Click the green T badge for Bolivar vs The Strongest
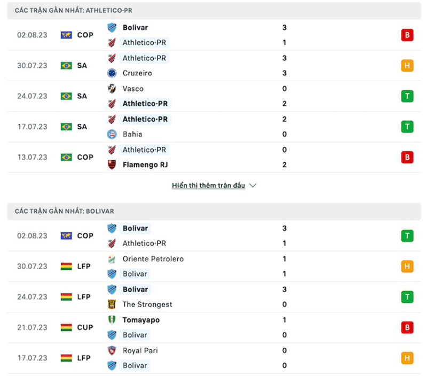427x376 pixels. click(x=407, y=297)
